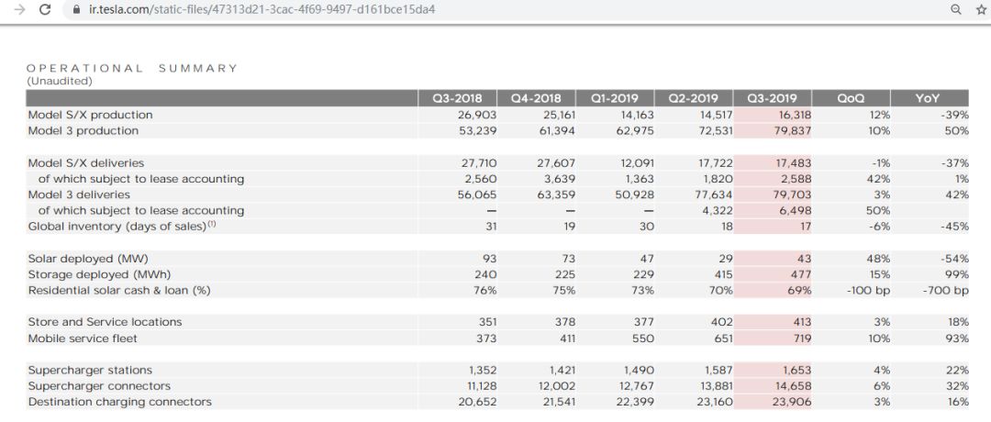View site info via the lock icon
Viewport: 991px width, 422px height.
coord(77,10)
